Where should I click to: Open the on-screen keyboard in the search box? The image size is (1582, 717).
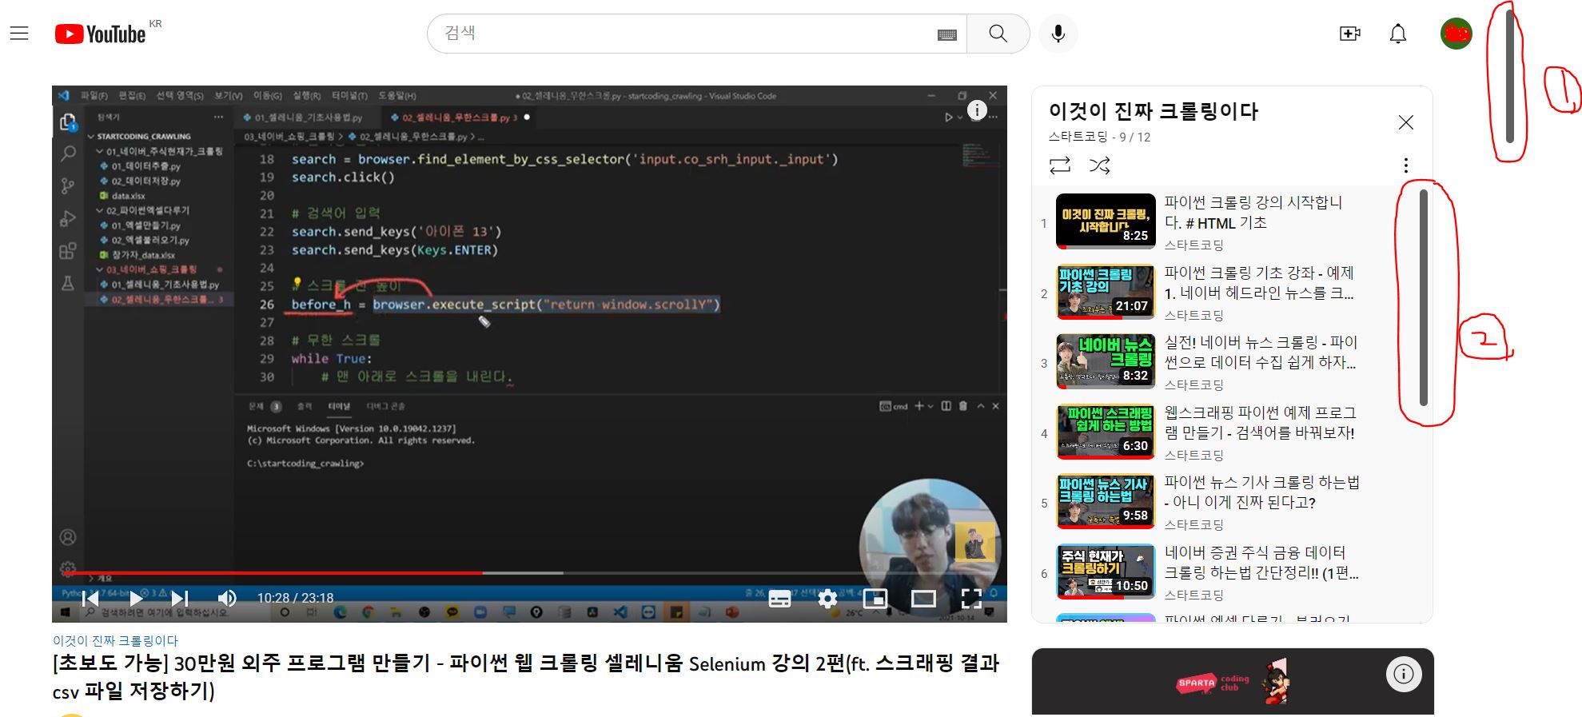point(947,34)
